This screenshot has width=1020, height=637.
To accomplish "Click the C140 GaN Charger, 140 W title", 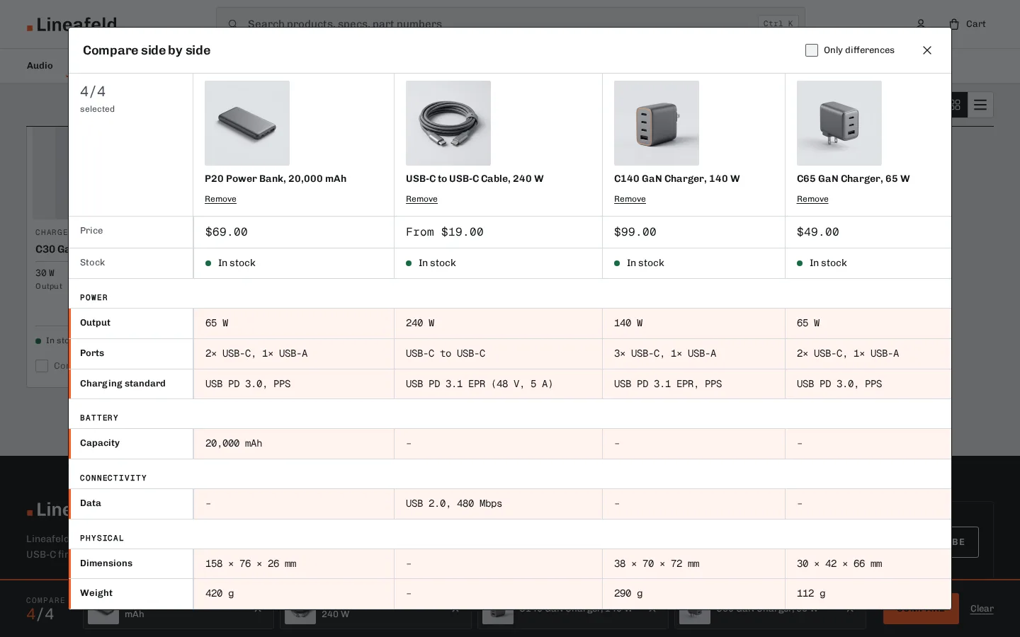I will pos(676,178).
